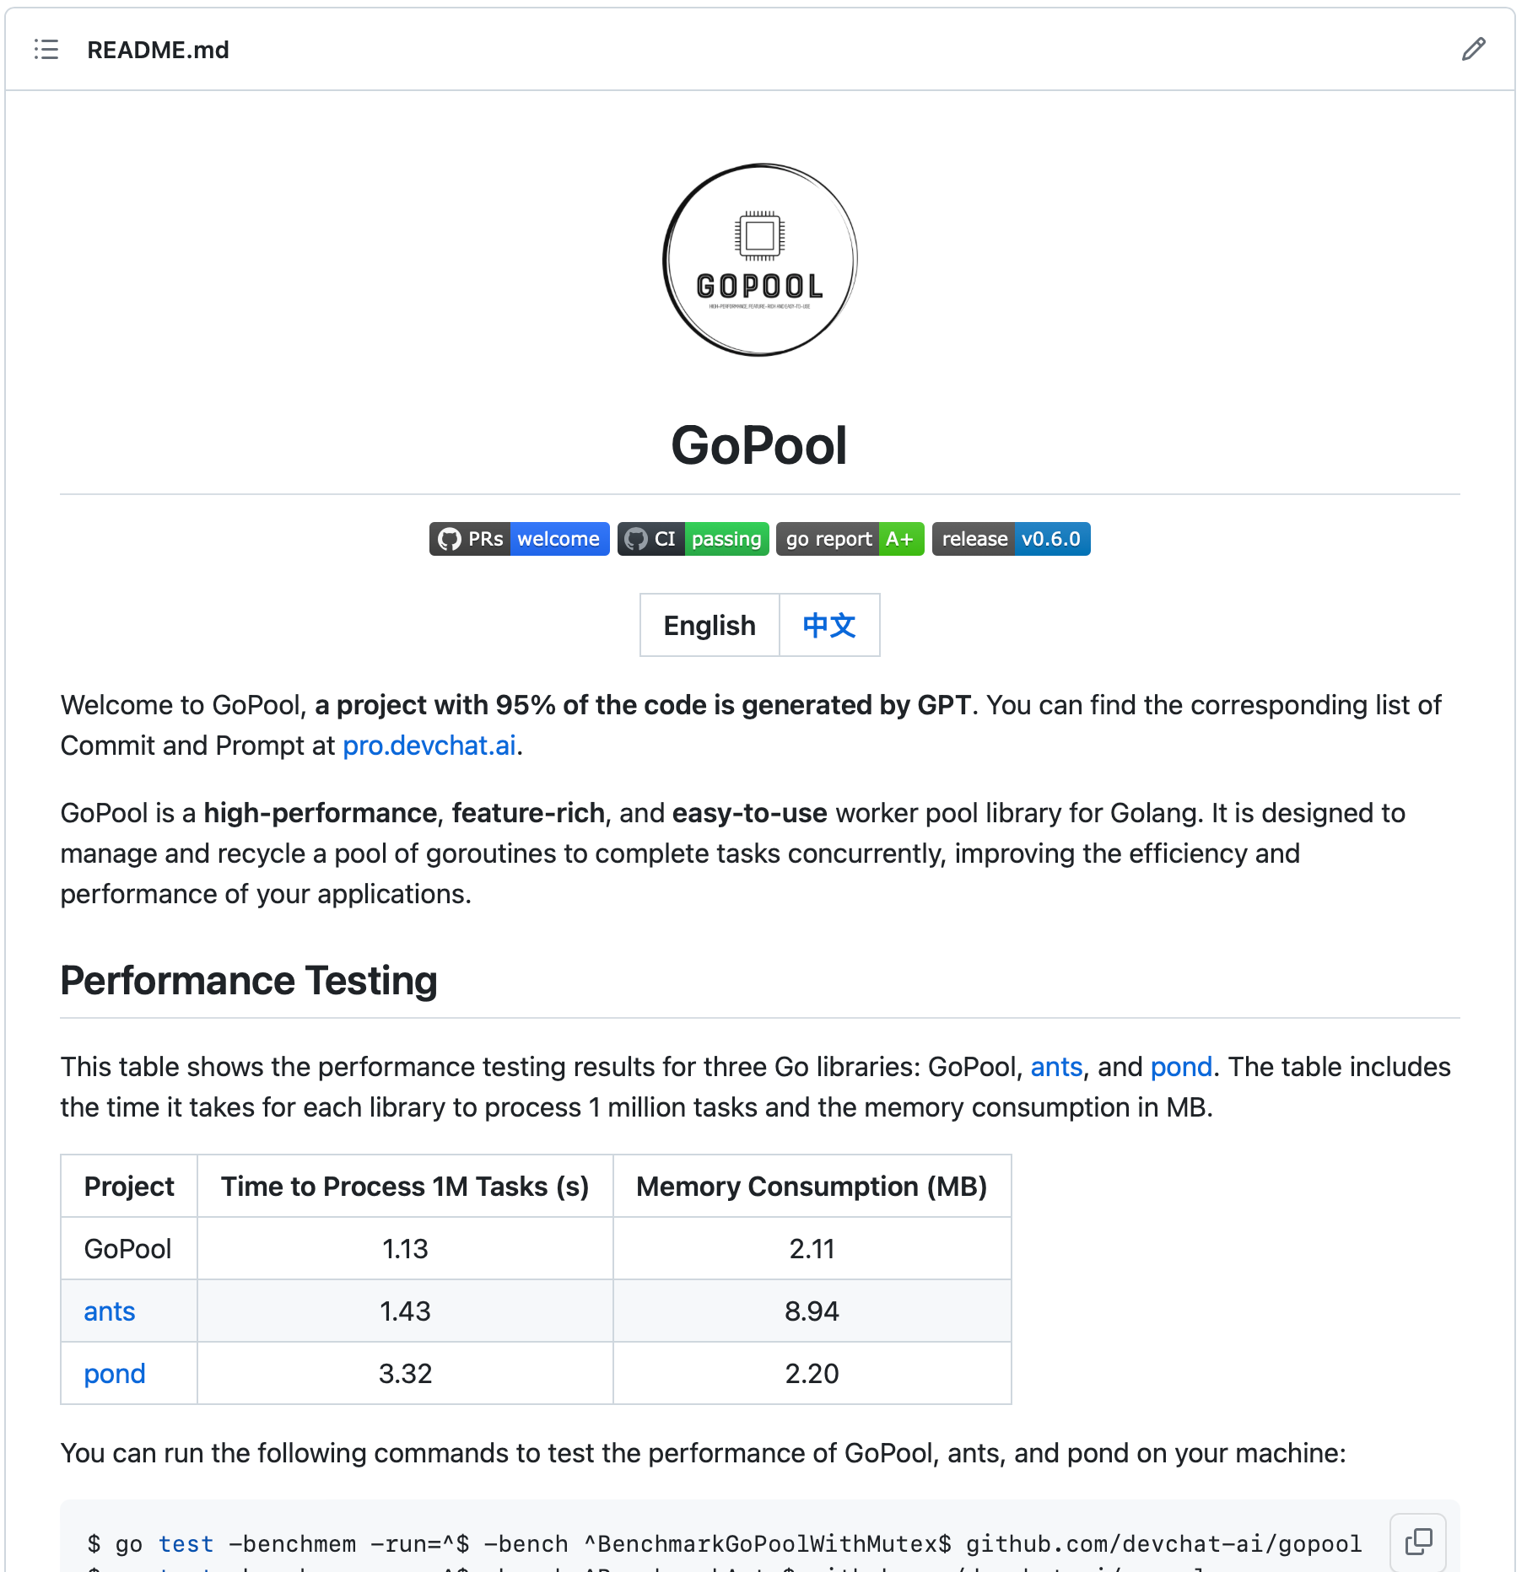Click the pencil edit file icon

(x=1473, y=50)
